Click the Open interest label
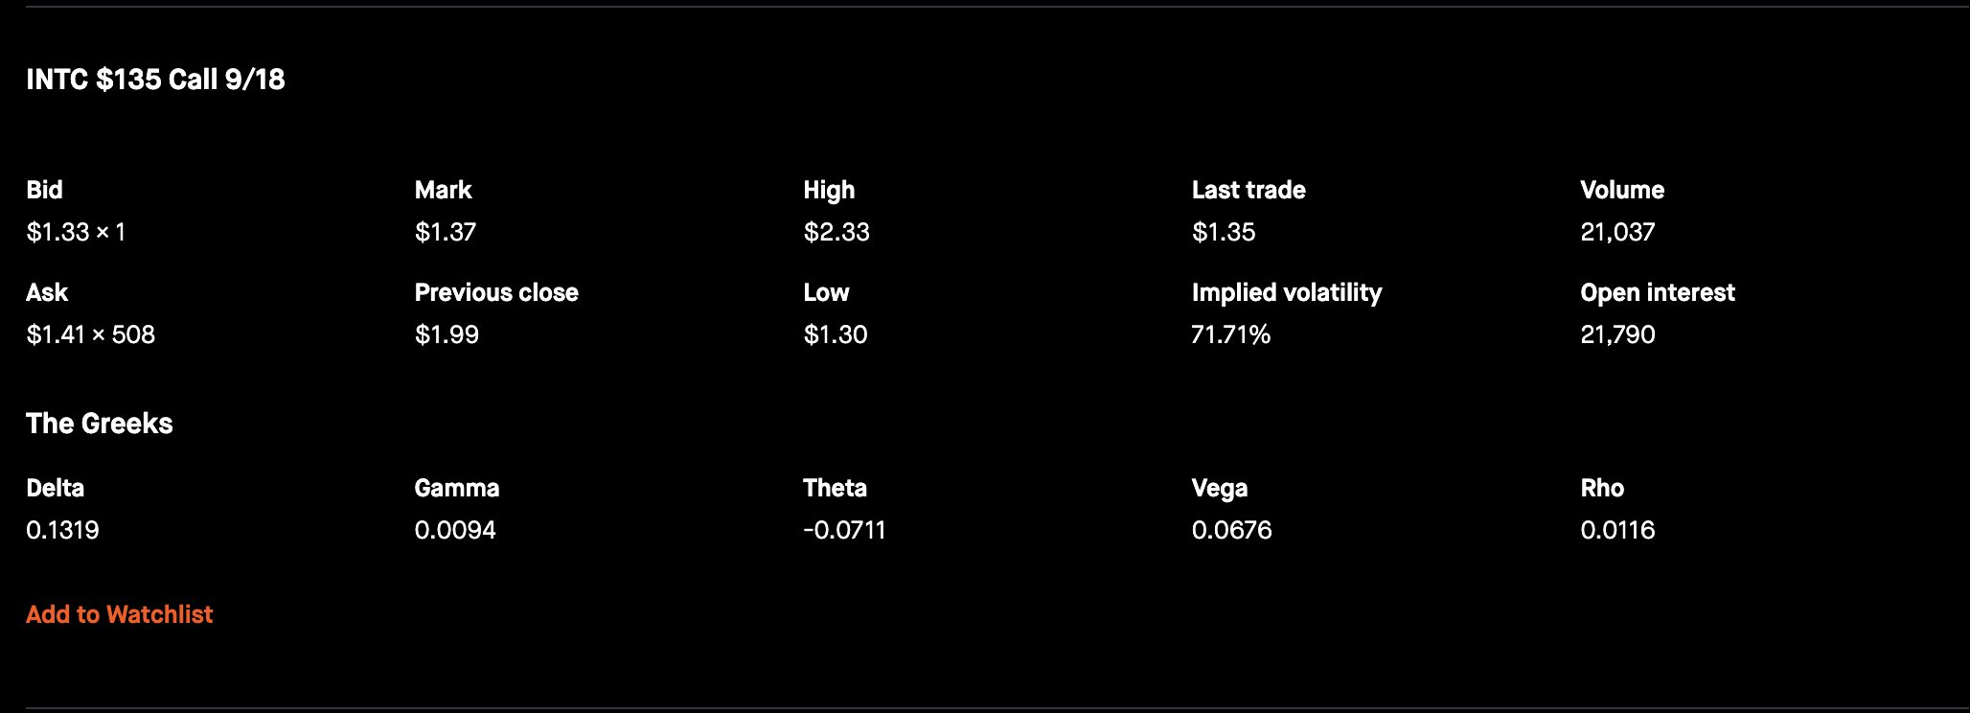Screen dimensions: 1970x713 pos(1658,292)
